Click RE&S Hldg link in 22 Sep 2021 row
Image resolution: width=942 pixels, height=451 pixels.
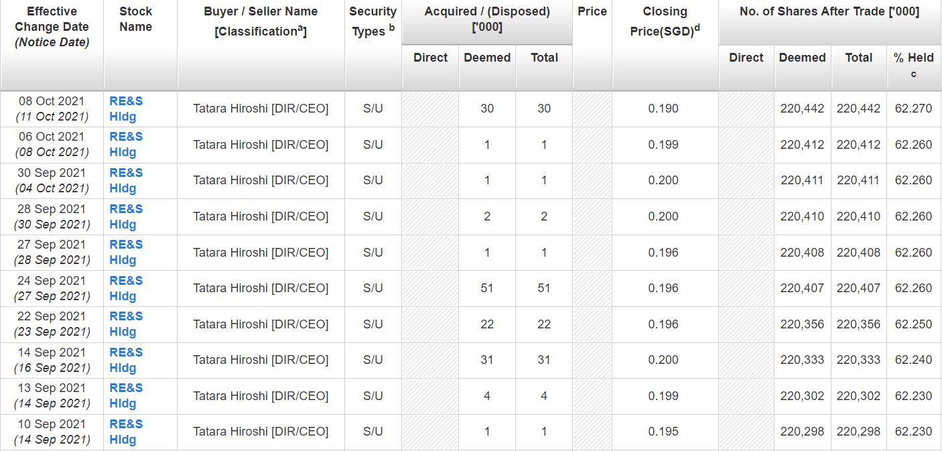pyautogui.click(x=126, y=324)
